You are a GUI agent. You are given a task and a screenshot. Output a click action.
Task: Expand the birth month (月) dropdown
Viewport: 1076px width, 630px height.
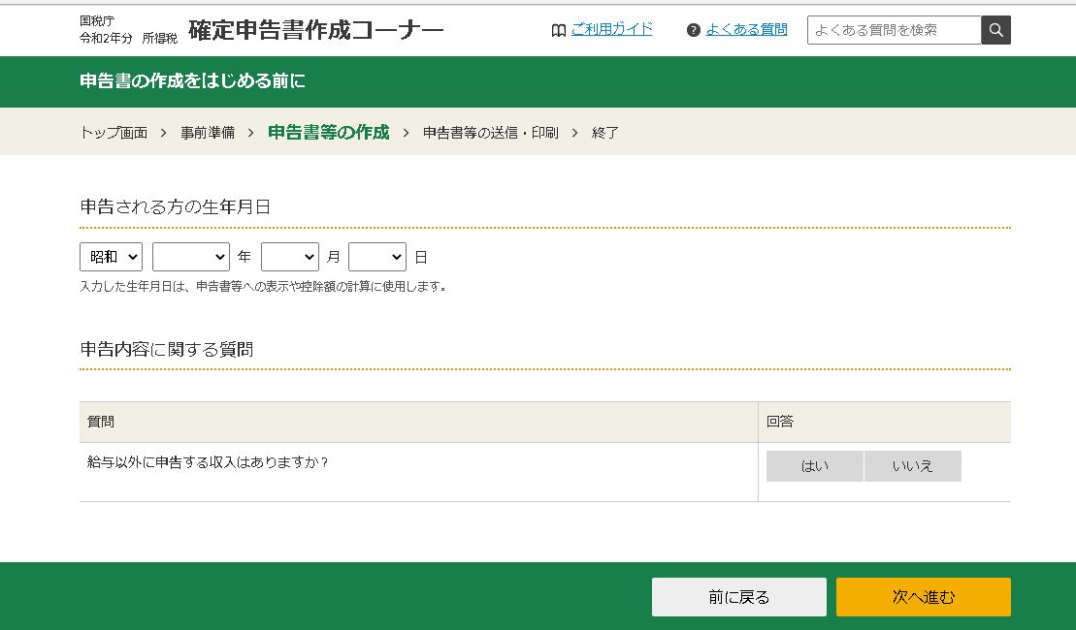pyautogui.click(x=289, y=257)
